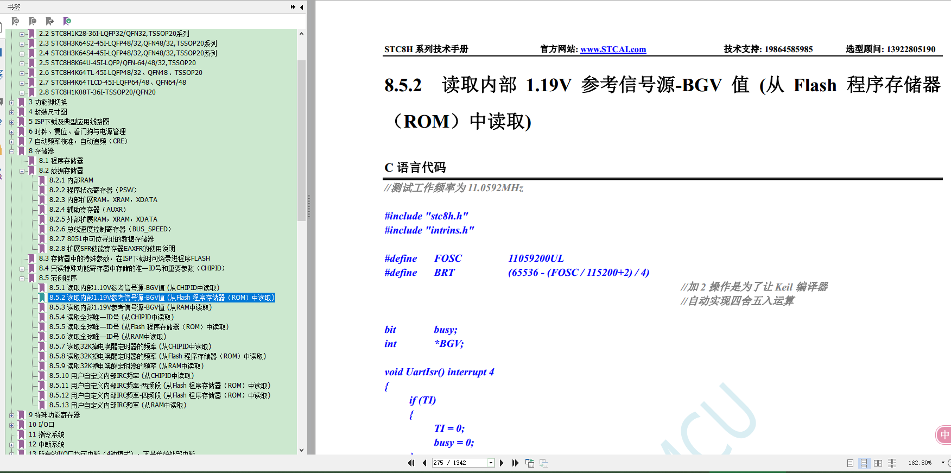Image resolution: width=951 pixels, height=473 pixels.
Task: Expand 6 时钟、复位、看门狗与电源管理 node
Action: [x=12, y=131]
